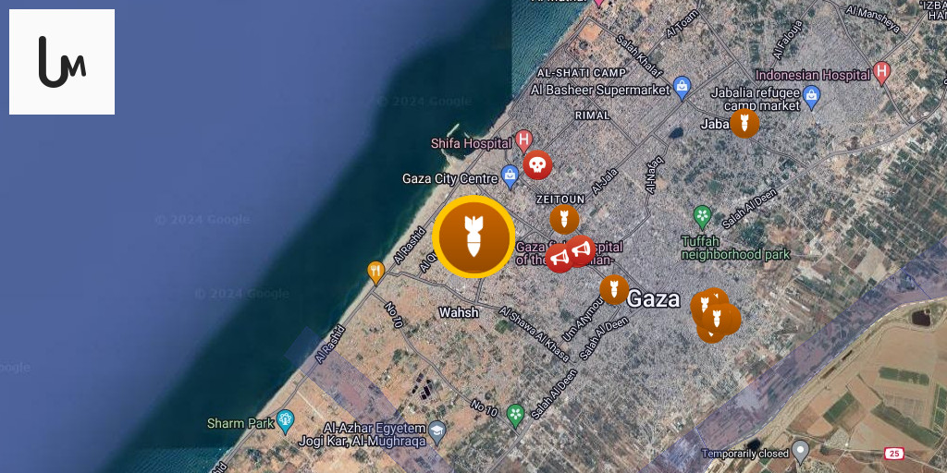Click the Sharm Park teal pin
The height and width of the screenshot is (473, 947).
285,421
